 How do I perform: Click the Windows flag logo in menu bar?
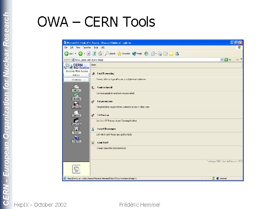[x=239, y=48]
